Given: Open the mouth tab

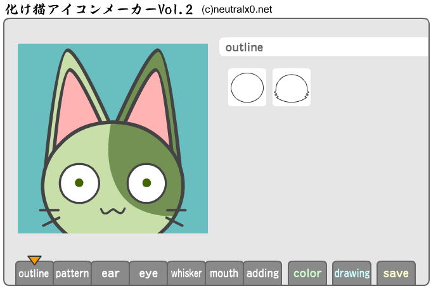Looking at the screenshot, I should click(x=224, y=273).
